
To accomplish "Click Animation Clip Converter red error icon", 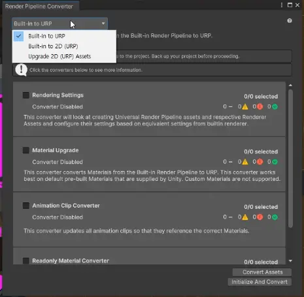I will [260, 217].
